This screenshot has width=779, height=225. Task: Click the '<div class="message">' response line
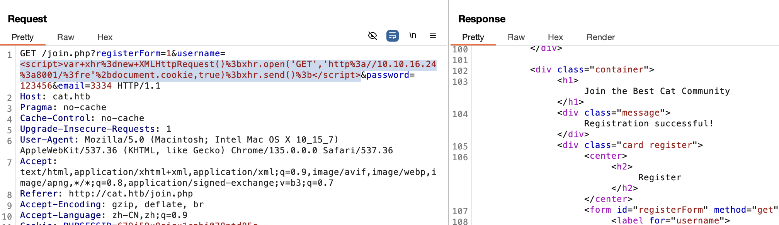point(614,113)
